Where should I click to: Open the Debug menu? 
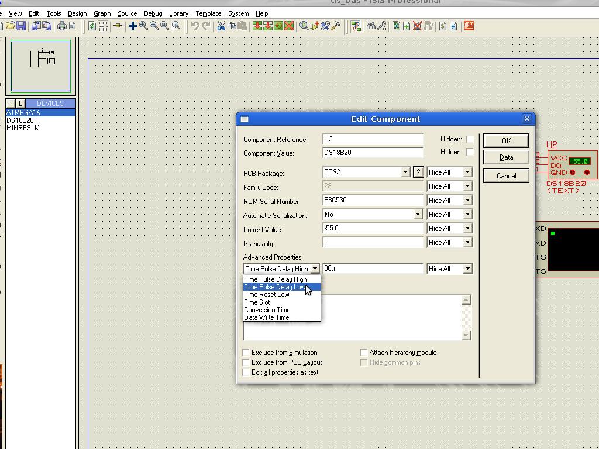pos(153,13)
